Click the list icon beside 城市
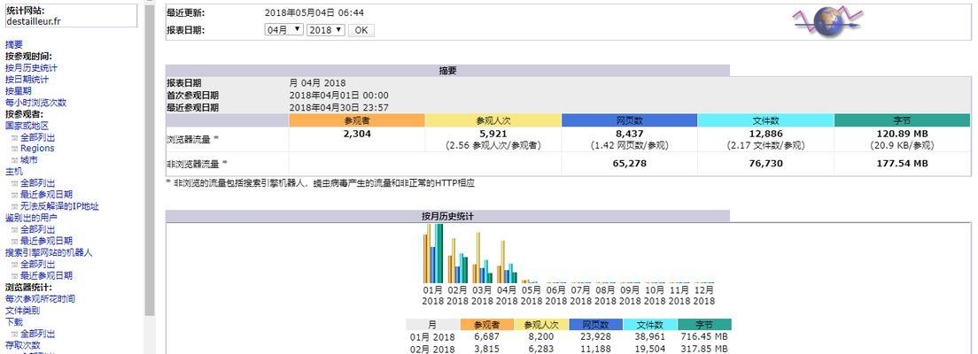 [x=15, y=160]
